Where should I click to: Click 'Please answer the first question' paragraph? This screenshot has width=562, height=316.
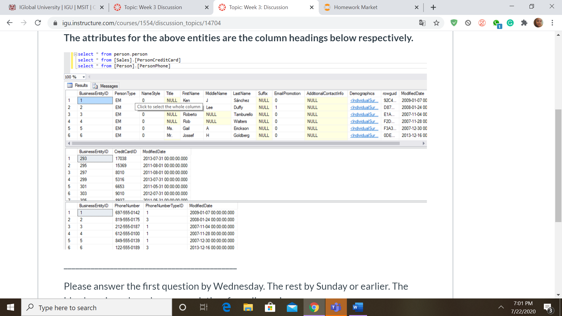coord(236,286)
